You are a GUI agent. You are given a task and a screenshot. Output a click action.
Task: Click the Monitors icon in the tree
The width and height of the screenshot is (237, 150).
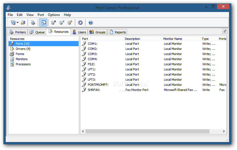click(x=12, y=59)
